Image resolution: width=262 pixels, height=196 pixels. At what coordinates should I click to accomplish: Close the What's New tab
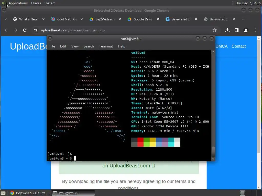(43, 19)
